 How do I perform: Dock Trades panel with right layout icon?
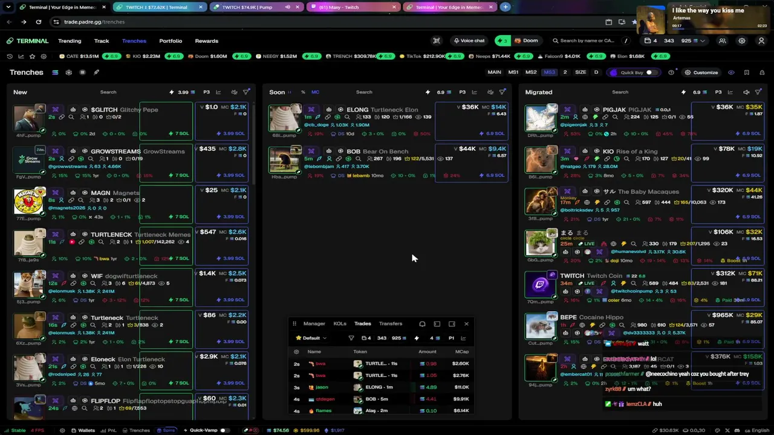tap(452, 324)
